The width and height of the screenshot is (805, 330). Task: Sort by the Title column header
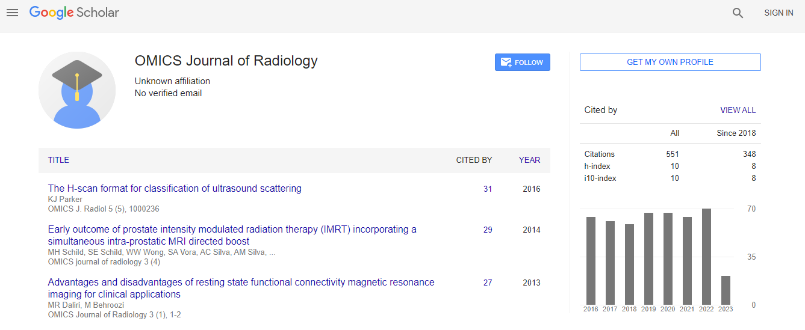tap(58, 160)
